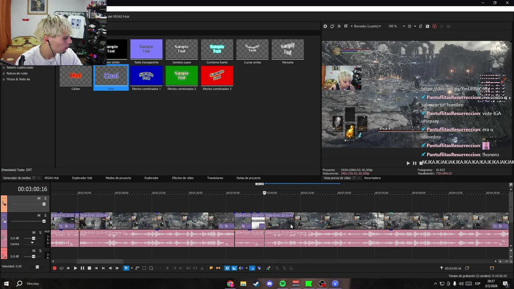The image size is (514, 289).
Task: Open split screen view dropdown arrow
Action: [351, 26]
